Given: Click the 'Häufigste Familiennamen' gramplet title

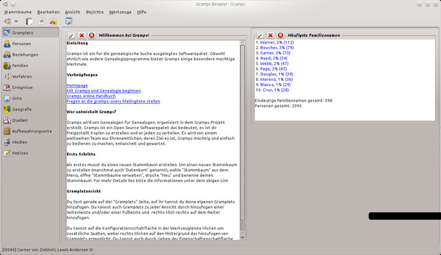Looking at the screenshot, I should click(x=314, y=35).
